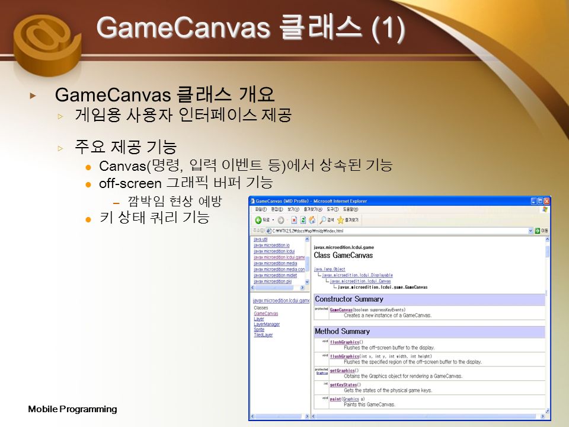569x427 pixels.
Task: Click the "Constructor Summary" heading
Action: pos(349,299)
